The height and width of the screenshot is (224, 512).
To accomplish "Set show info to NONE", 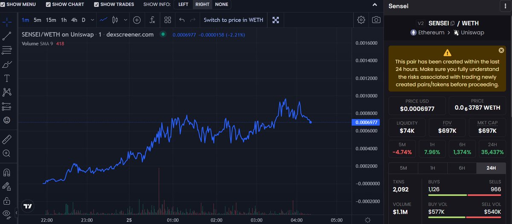I will click(x=222, y=4).
